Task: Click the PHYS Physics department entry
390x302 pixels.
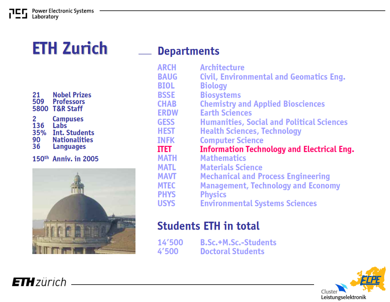Action: pyautogui.click(x=192, y=195)
